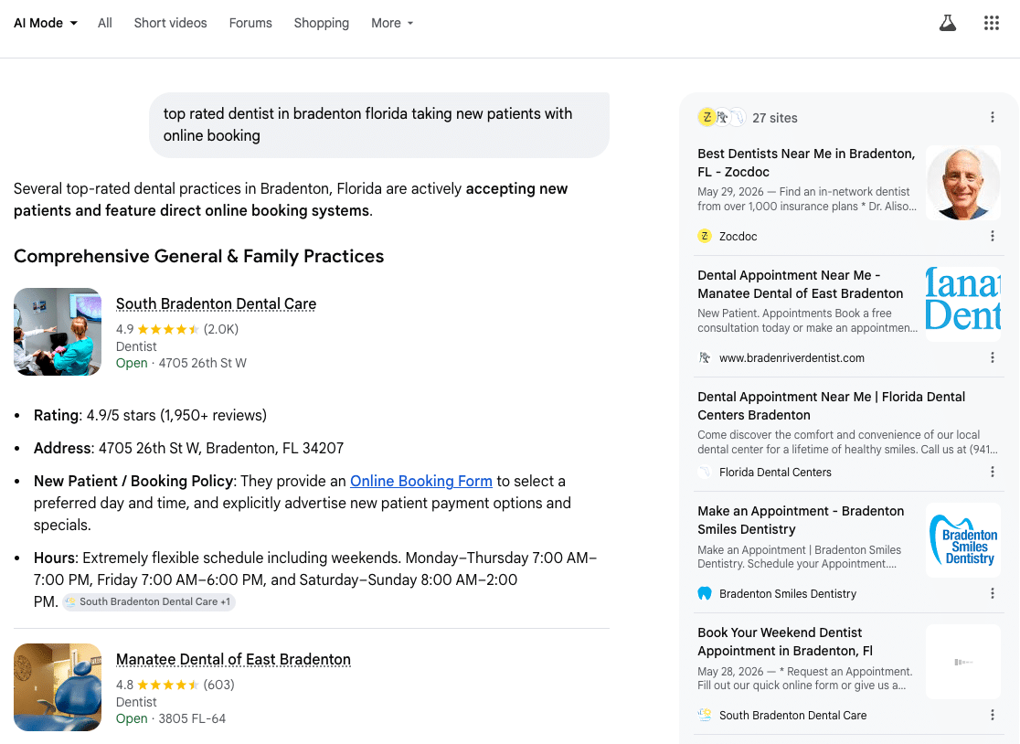The image size is (1020, 744).
Task: Click the loading thumbnail beside Weekend Dentist result
Action: (962, 662)
